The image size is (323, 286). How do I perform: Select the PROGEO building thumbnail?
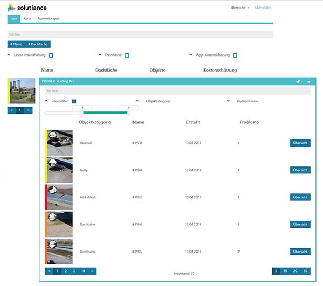tap(22, 91)
